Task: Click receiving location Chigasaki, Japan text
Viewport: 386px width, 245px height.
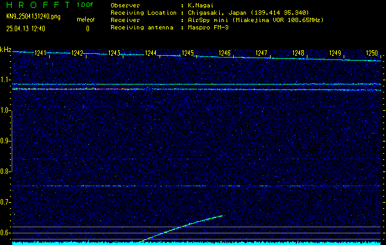Action: click(248, 13)
